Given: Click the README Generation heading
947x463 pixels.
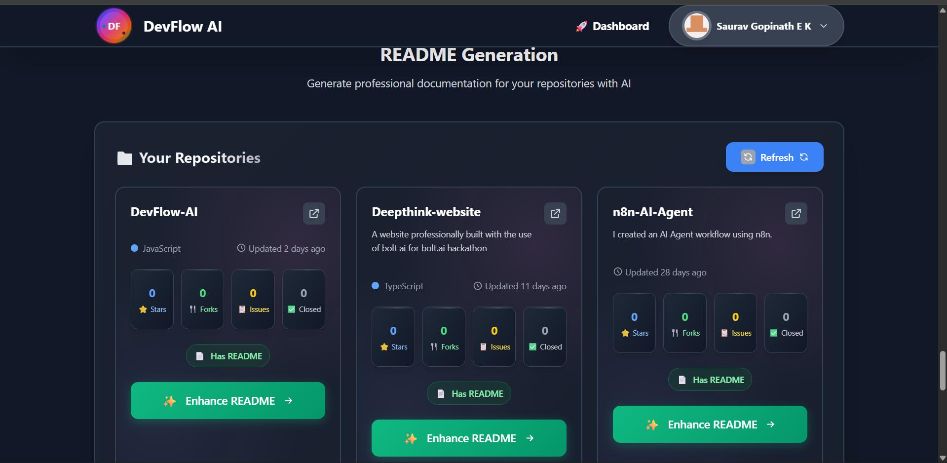Looking at the screenshot, I should click(469, 55).
